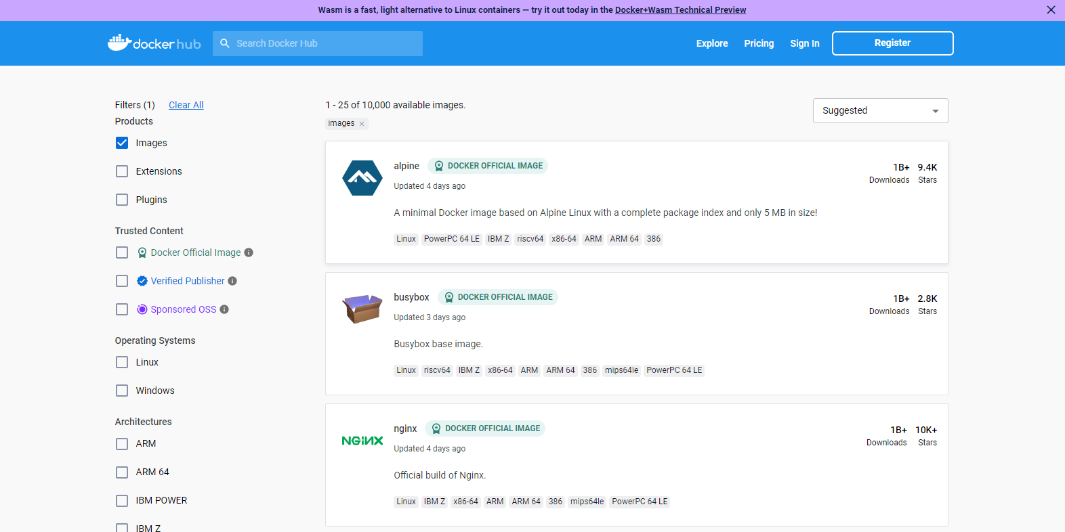Open the alpine image title
Viewport: 1065px width, 532px height.
point(406,166)
